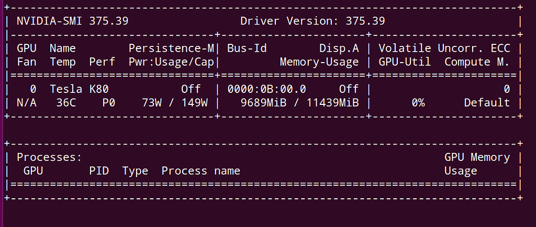
Task: Click the 36C temperature reading
Action: [66, 103]
